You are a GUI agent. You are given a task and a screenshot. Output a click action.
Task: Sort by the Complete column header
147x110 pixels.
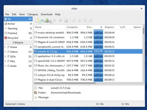click(x=72, y=27)
